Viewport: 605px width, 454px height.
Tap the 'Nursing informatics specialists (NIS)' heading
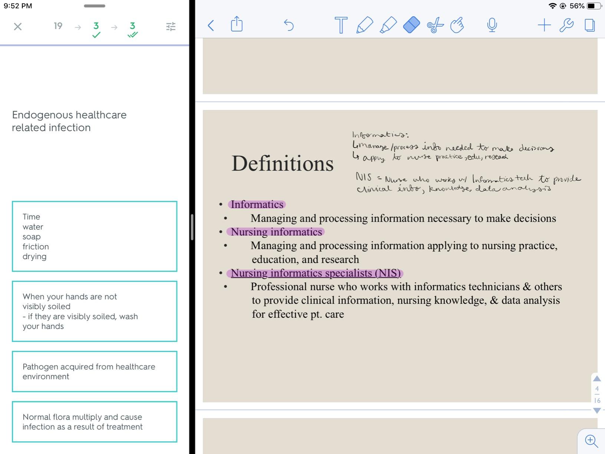click(316, 273)
